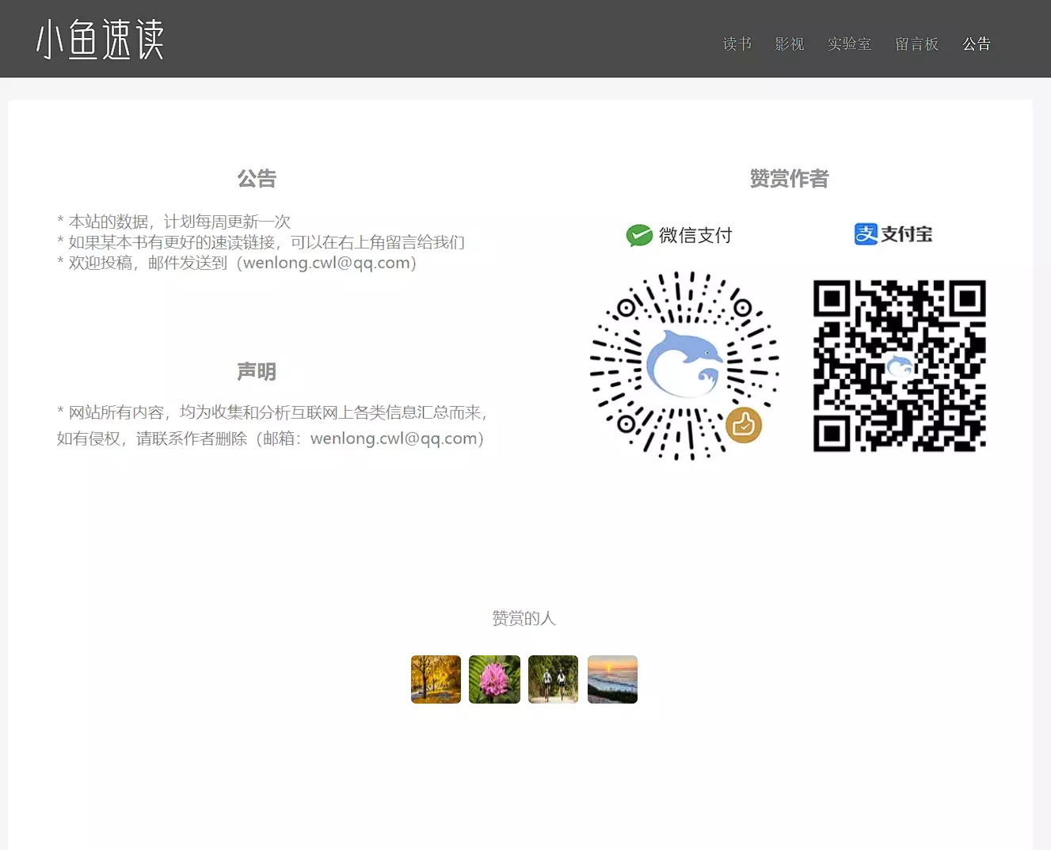Click the 小鱼速读 site logo
This screenshot has height=850, width=1051.
pyautogui.click(x=101, y=40)
